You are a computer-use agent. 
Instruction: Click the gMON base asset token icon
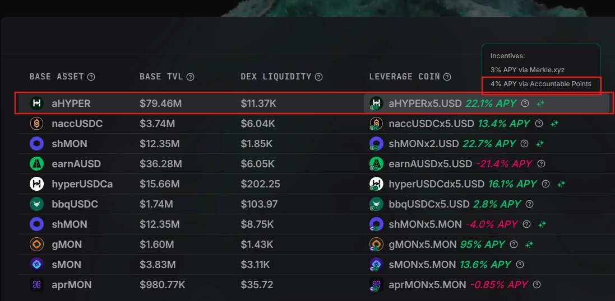point(37,244)
